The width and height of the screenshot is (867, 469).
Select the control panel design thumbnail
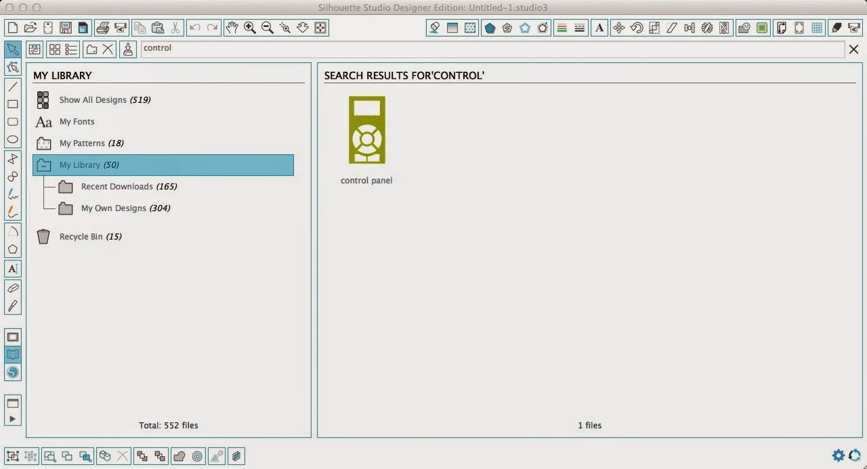366,130
